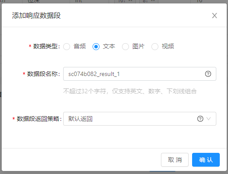The height and width of the screenshot is (174, 228).
Task: Click the help icon in 数据段返回策略 dropdown
Action: (200, 119)
